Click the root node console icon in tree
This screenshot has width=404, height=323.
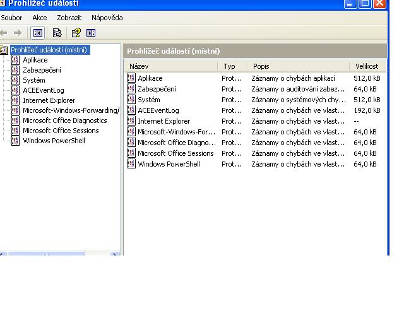click(4, 50)
